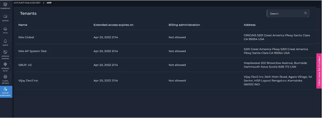Screen dimensions: 322x118
Task: Click the Tenants heading
Action: pyautogui.click(x=28, y=14)
